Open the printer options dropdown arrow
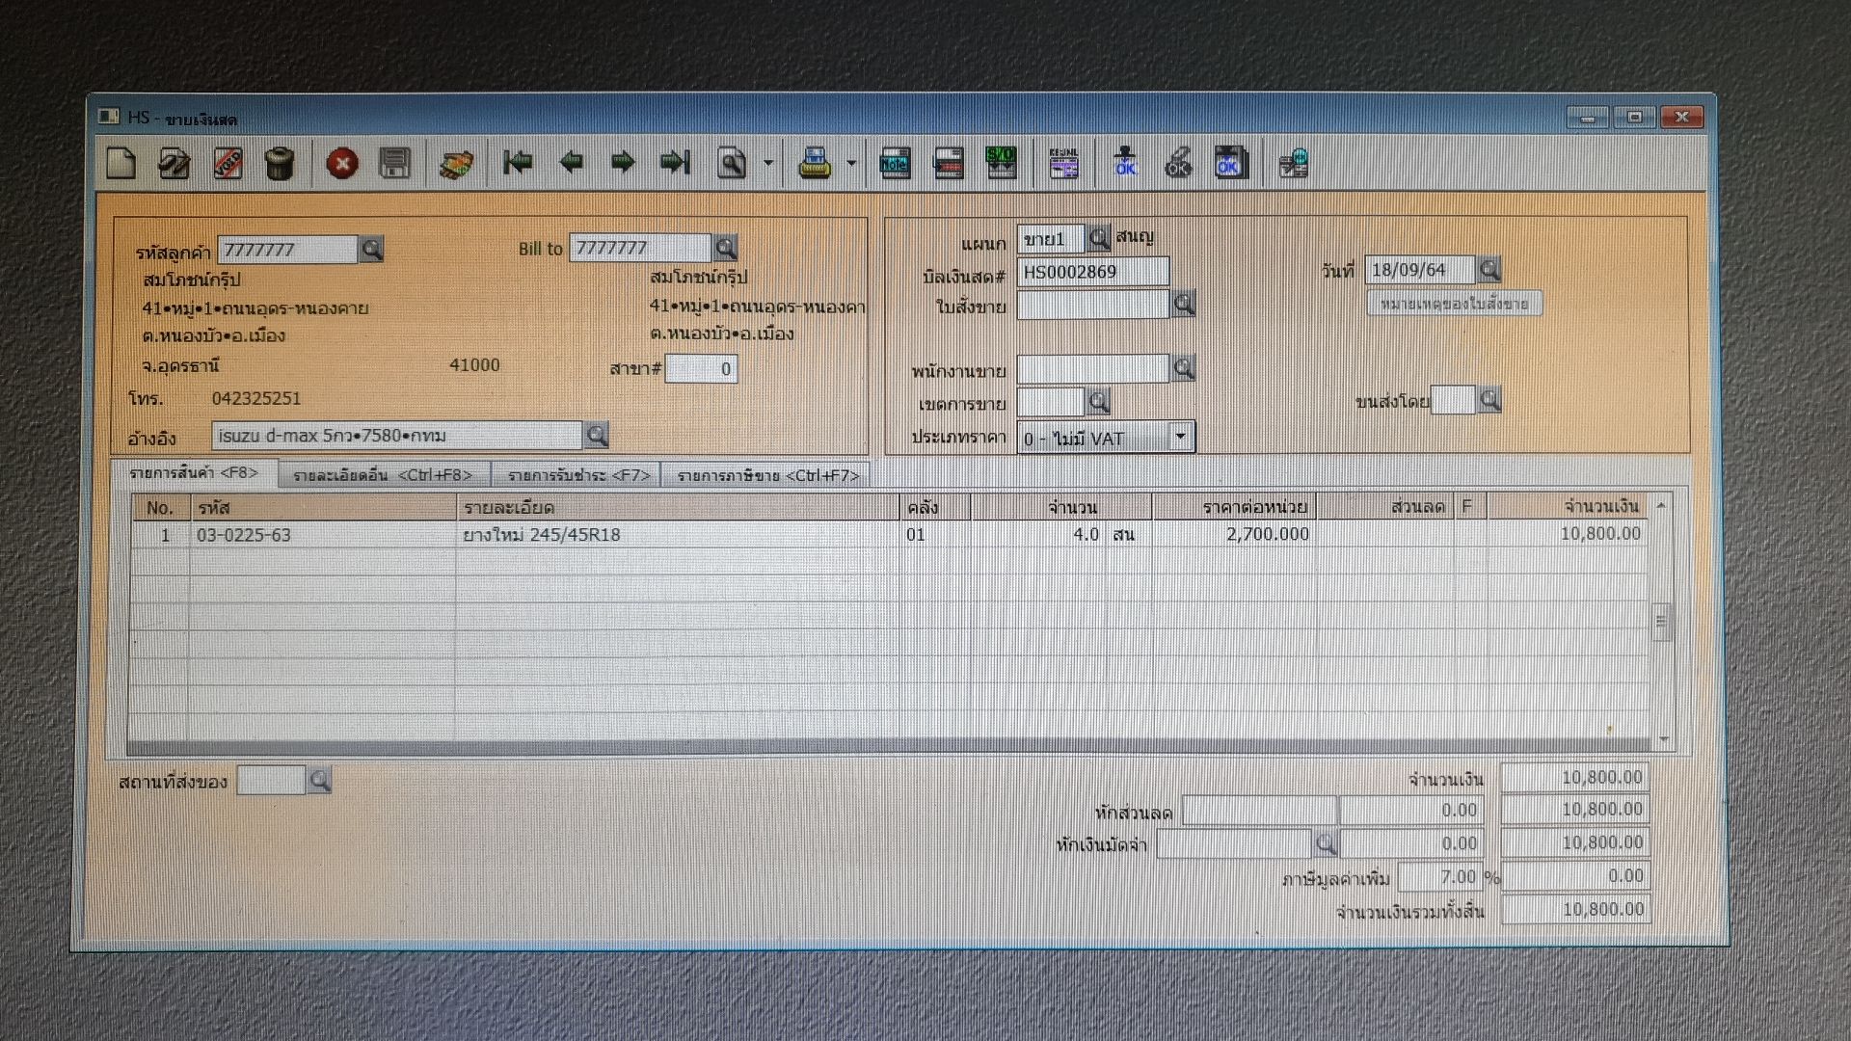The image size is (1851, 1041). (x=851, y=163)
